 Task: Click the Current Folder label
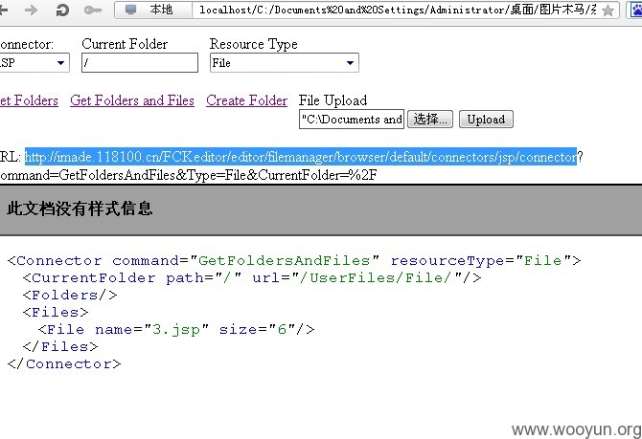tap(125, 44)
